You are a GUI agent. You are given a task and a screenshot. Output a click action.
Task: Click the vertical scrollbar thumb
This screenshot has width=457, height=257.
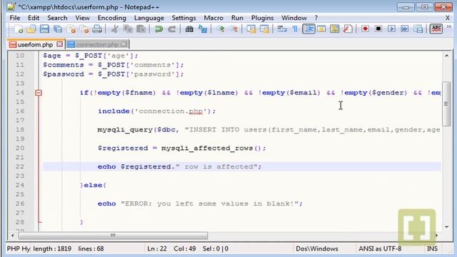pyautogui.click(x=446, y=104)
